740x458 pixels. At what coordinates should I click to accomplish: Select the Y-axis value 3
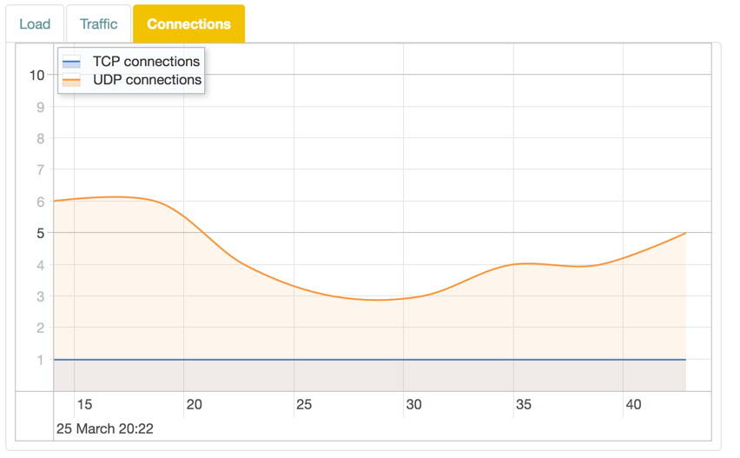39,296
